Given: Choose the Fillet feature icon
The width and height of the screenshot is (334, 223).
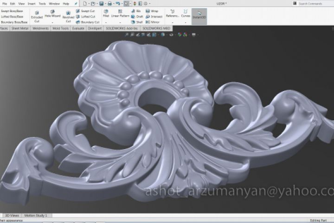Looking at the screenshot, I should 106,13.
